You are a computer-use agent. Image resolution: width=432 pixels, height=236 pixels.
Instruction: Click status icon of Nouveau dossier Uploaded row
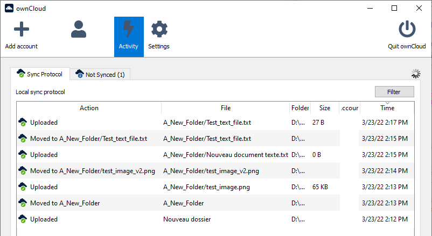pyautogui.click(x=23, y=219)
